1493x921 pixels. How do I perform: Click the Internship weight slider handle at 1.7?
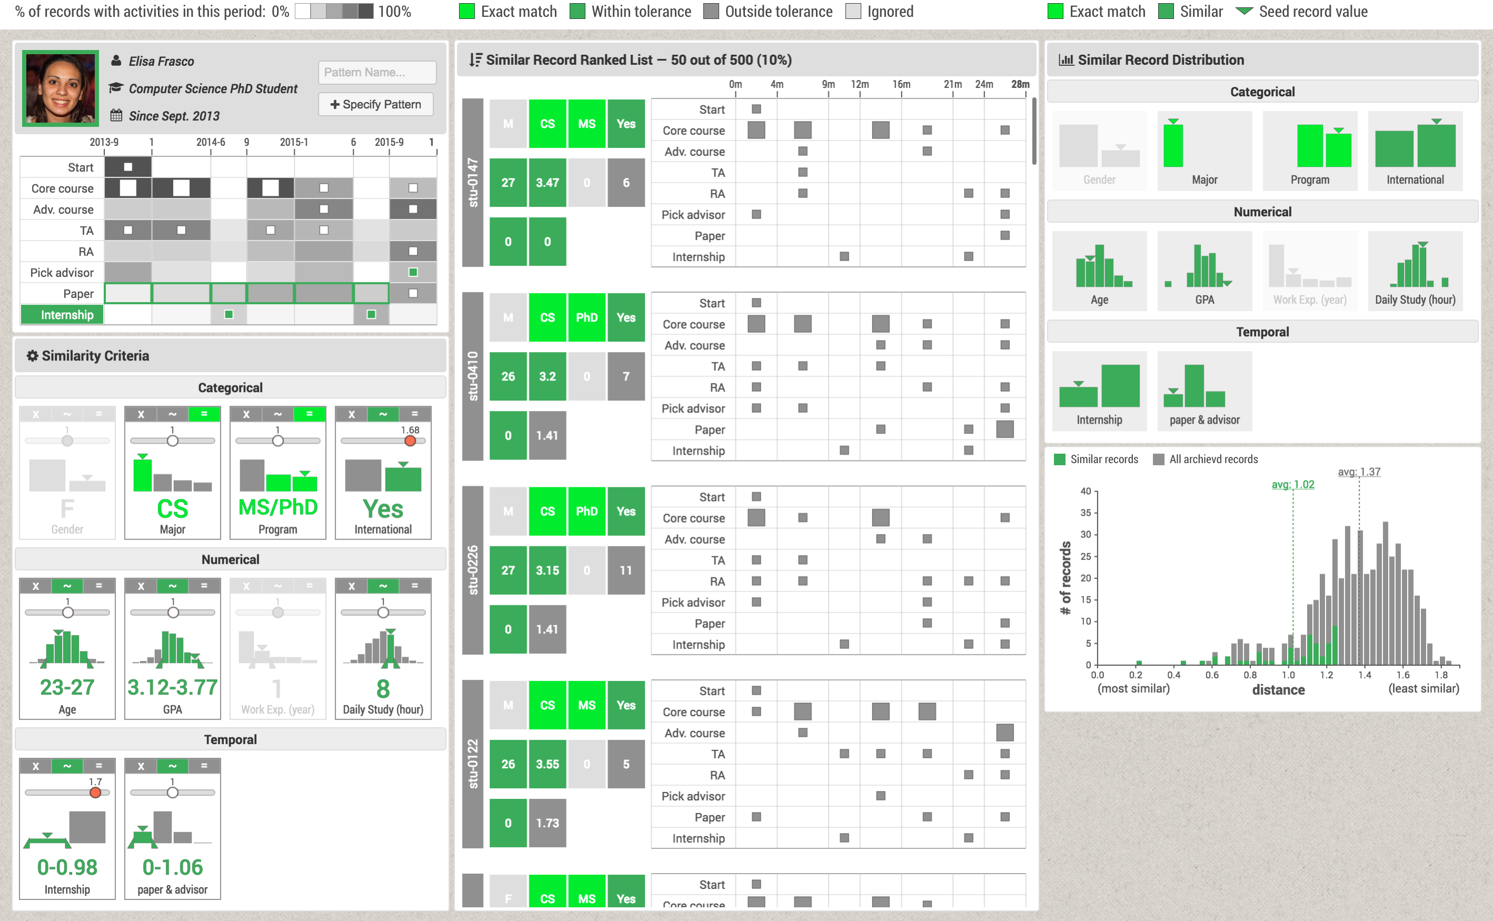95,793
